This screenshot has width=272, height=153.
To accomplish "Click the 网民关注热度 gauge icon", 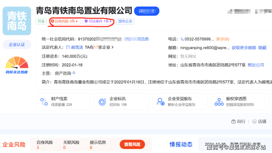I will click(17, 65).
